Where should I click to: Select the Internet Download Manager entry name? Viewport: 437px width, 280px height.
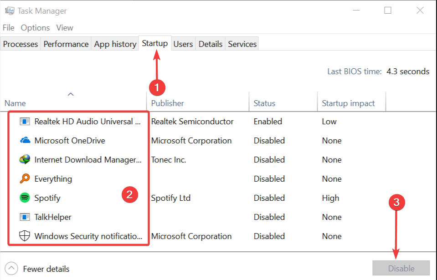click(88, 160)
